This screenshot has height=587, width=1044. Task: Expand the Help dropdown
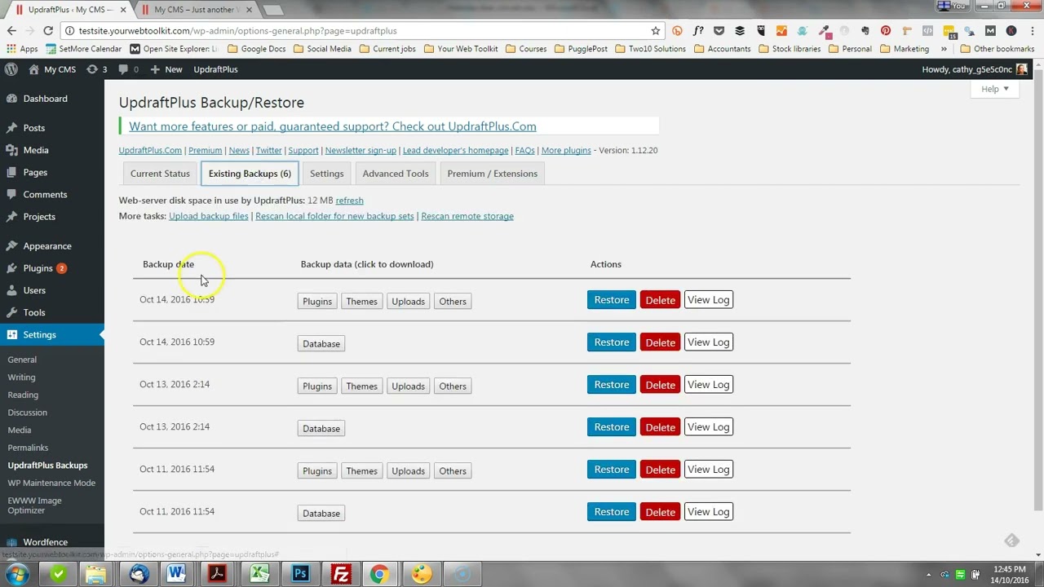[x=994, y=89]
